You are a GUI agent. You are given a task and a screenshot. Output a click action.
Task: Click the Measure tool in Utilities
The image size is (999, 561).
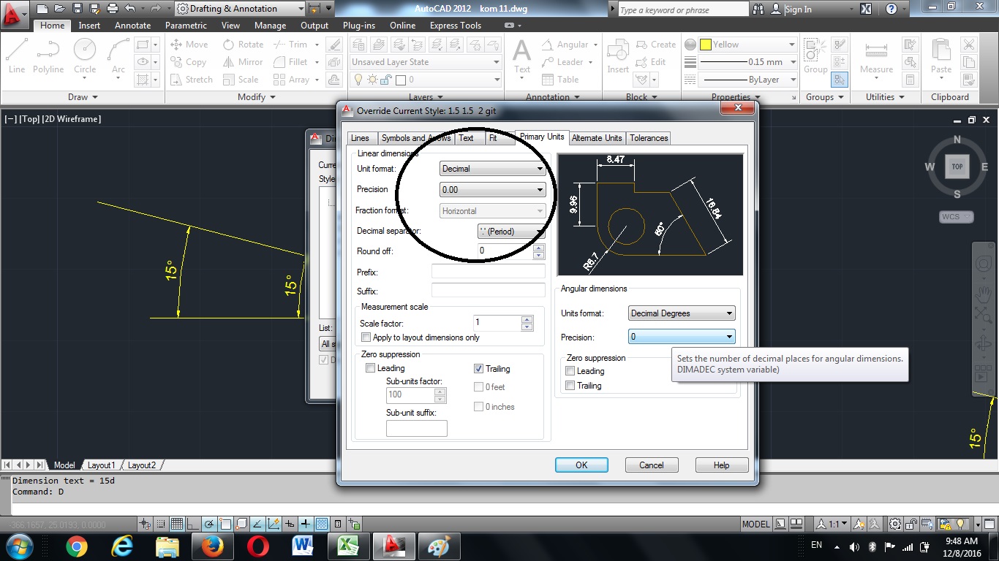point(876,56)
